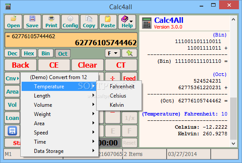
Task: Click the divide operator button
Action: 113,77
